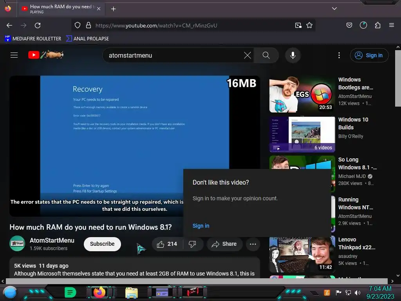The height and width of the screenshot is (301, 401).
Task: Click Michael MJD channel name
Action: coord(352,176)
